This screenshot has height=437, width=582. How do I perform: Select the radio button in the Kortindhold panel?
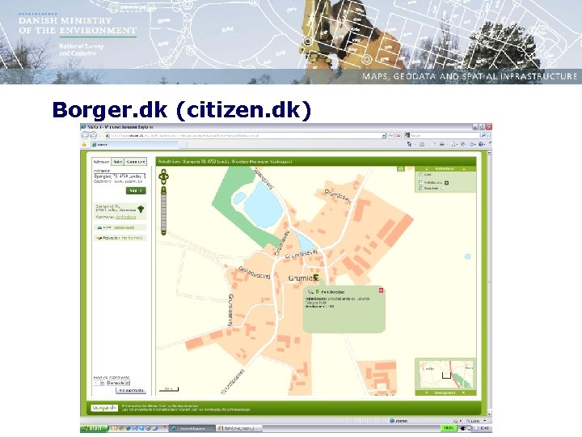coord(420,175)
